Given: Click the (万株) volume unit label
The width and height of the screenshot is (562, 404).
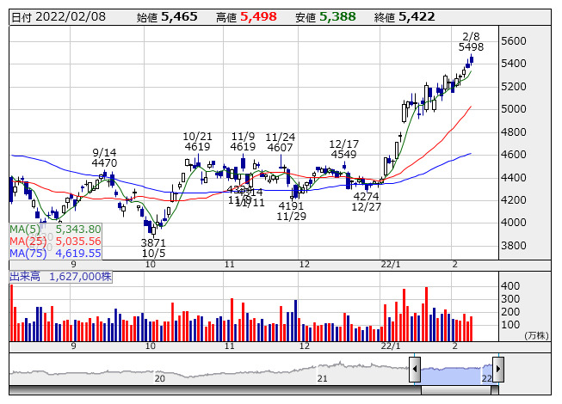Looking at the screenshot, I should tap(536, 335).
